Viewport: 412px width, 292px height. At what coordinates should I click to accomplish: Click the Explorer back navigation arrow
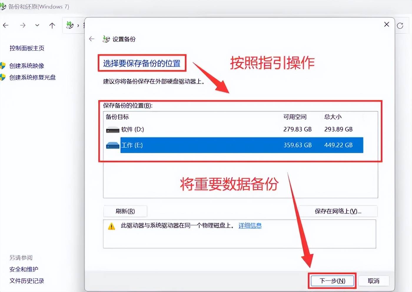point(6,25)
